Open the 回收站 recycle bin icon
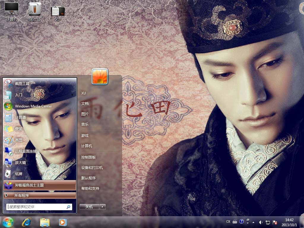304x228 pixels. coord(35,11)
